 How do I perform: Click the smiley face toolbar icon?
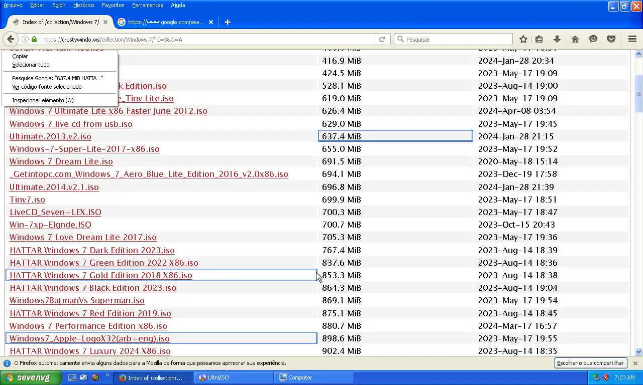593,39
